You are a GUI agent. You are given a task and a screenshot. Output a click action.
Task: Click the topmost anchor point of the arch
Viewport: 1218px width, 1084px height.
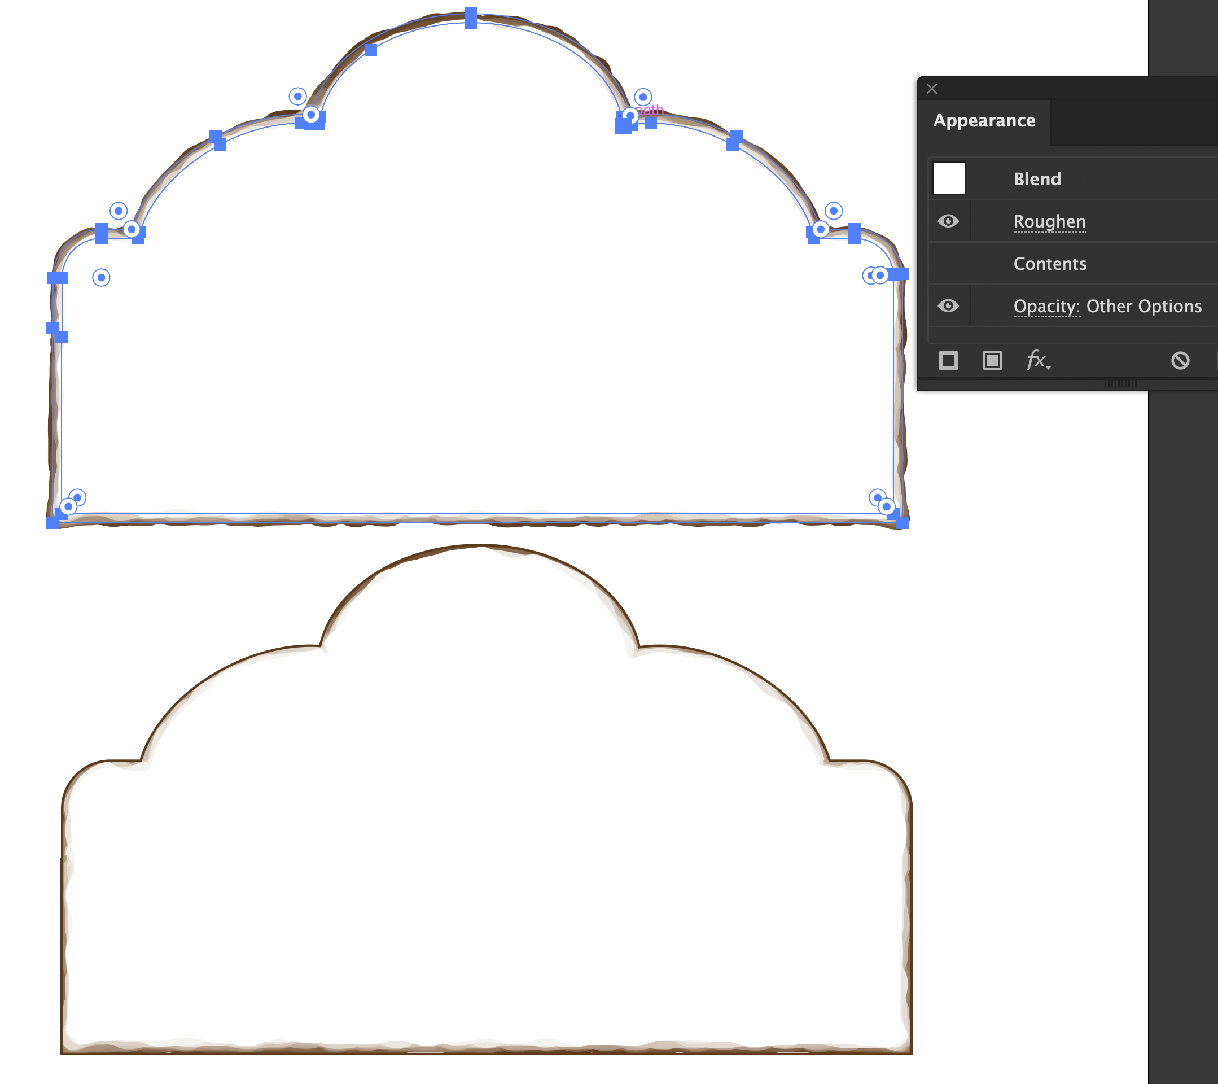click(x=471, y=19)
